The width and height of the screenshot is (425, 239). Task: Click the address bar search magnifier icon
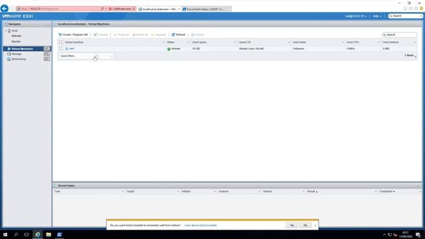click(102, 9)
